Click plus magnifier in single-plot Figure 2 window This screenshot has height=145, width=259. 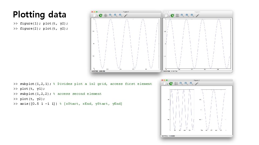(116, 15)
